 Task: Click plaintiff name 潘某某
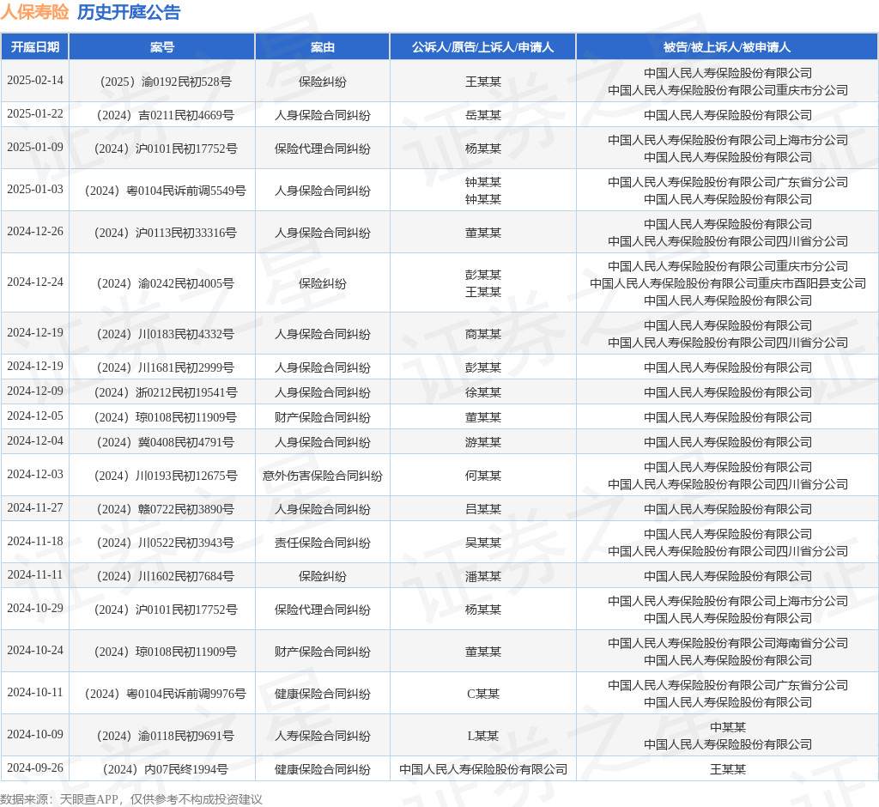(x=482, y=577)
